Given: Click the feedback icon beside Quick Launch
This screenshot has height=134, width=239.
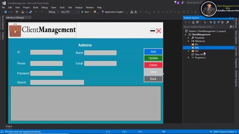Looking at the screenshot, I should [x=183, y=3].
